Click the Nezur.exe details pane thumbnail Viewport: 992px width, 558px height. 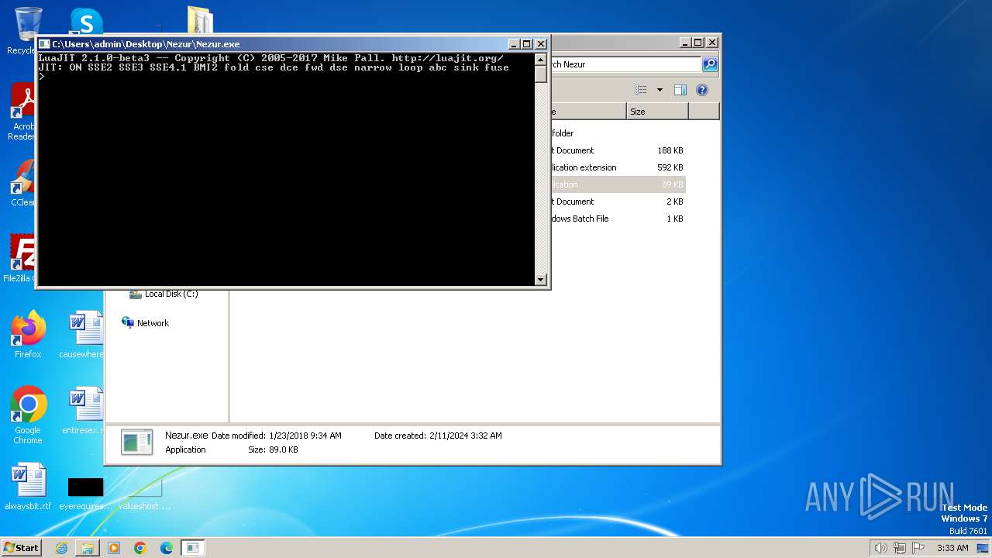(x=137, y=442)
